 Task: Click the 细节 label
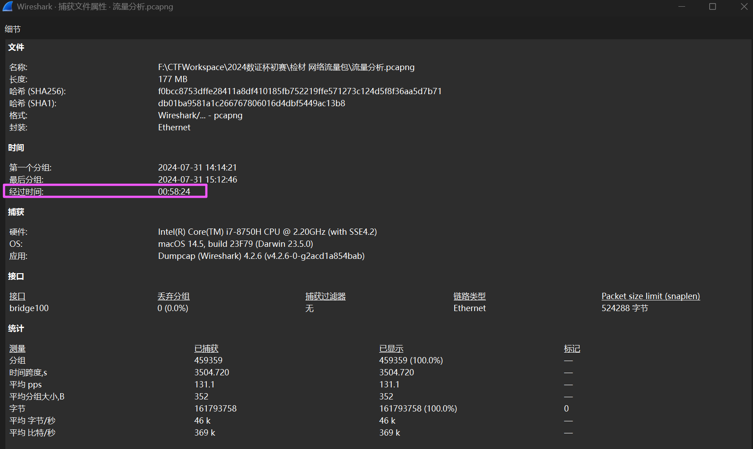(13, 29)
